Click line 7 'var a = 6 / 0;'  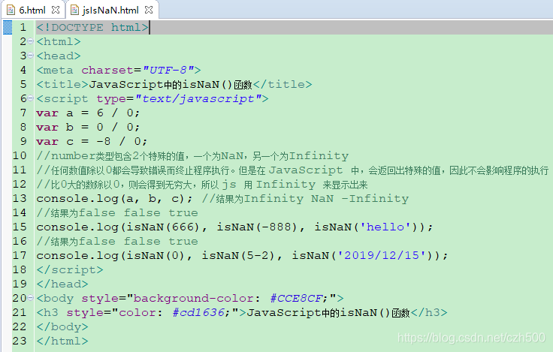tap(88, 113)
